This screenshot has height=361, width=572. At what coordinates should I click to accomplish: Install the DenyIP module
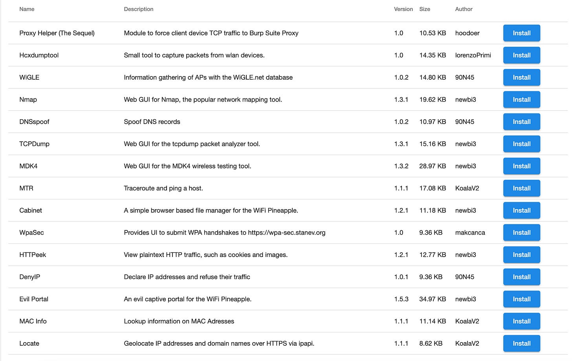pyautogui.click(x=521, y=277)
